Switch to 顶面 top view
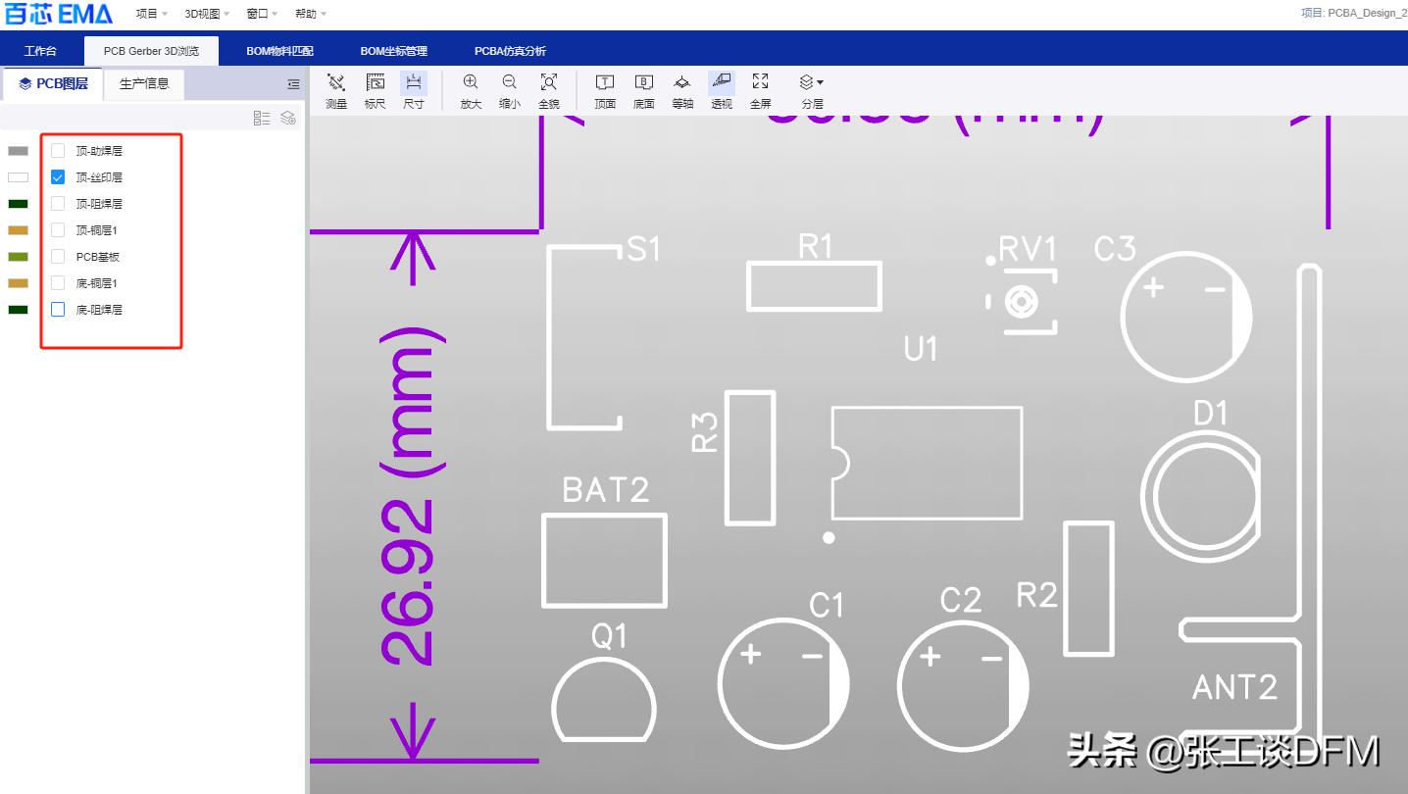The image size is (1408, 794). [x=605, y=90]
